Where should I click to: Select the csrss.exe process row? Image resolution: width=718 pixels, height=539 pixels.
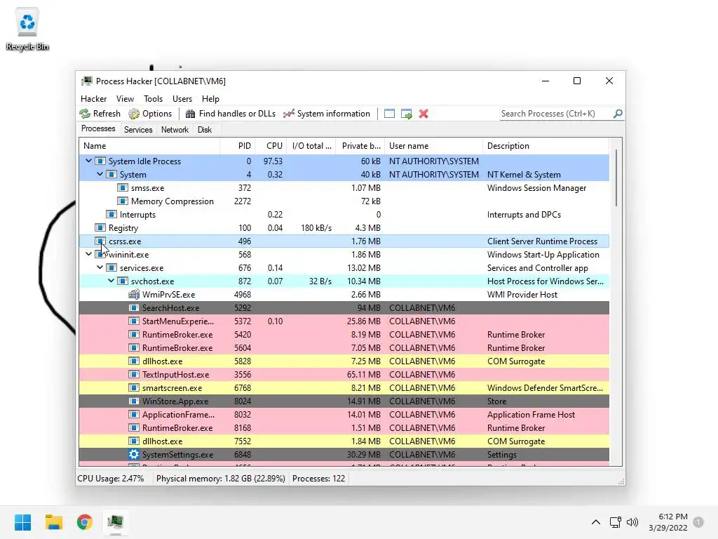click(x=344, y=241)
